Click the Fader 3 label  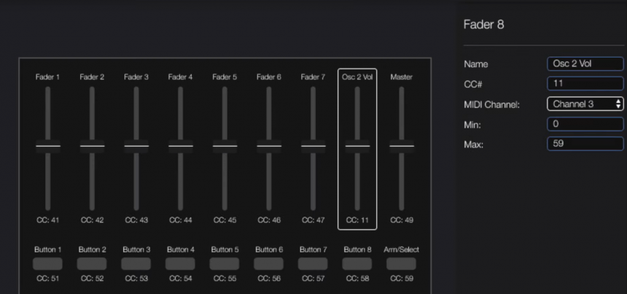pos(136,77)
